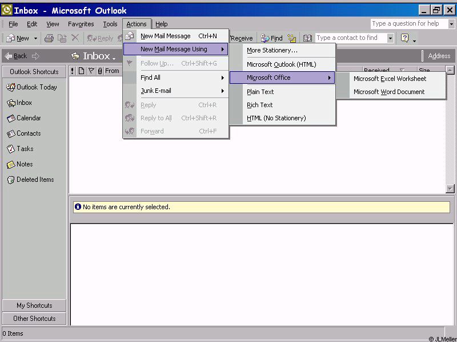Open the toolbar options arrow after Help icon

(x=415, y=40)
